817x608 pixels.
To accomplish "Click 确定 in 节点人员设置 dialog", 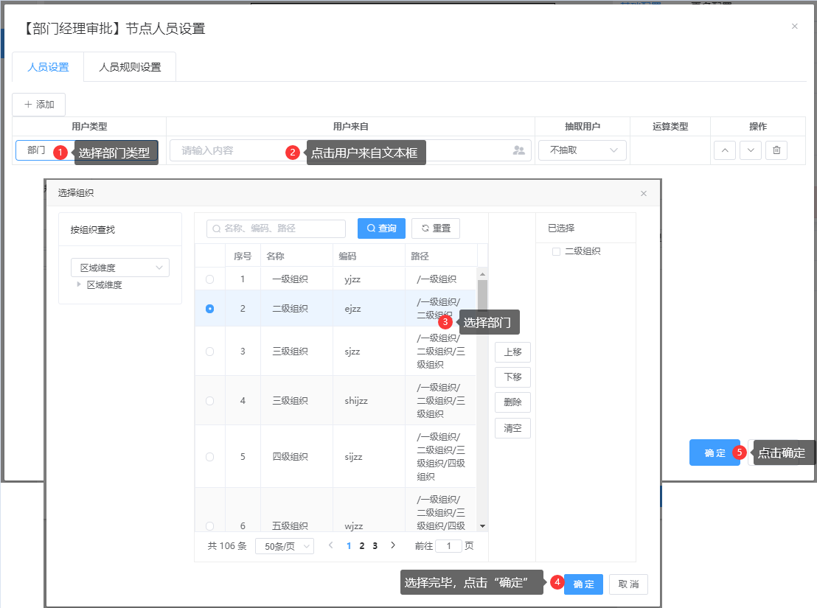I will point(715,453).
